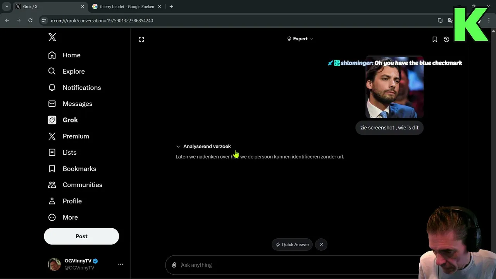The width and height of the screenshot is (496, 279).
Task: Click the Explore magnifier icon
Action: pyautogui.click(x=52, y=71)
